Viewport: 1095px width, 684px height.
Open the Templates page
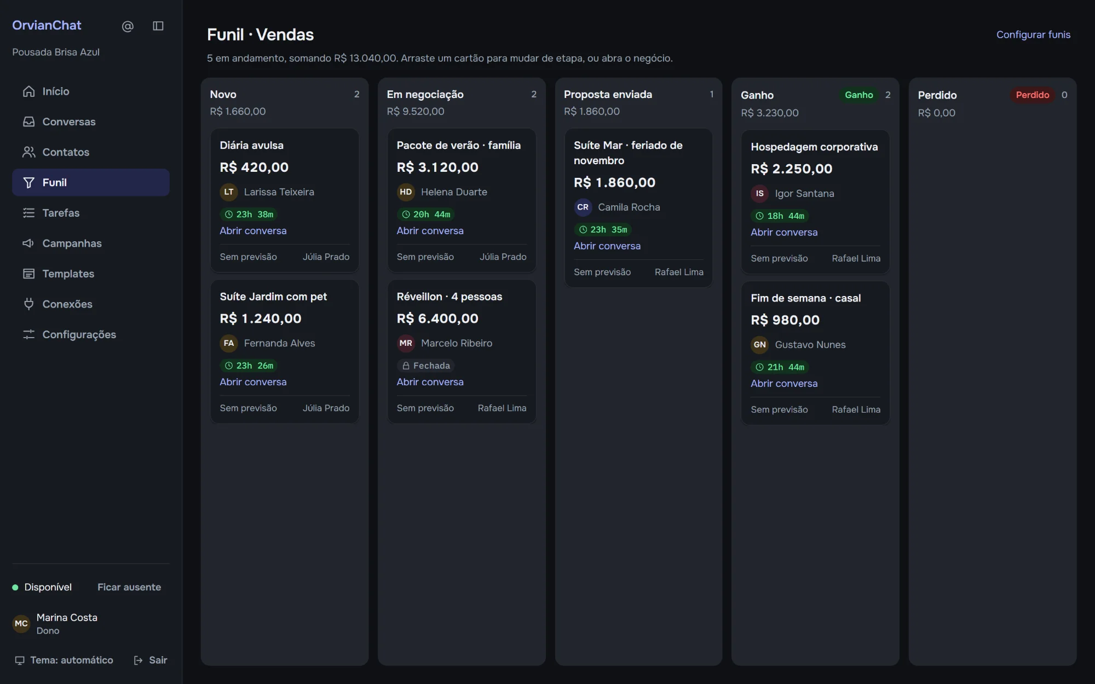91,274
